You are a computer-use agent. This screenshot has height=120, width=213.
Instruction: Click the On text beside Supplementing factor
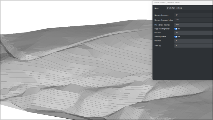click(179, 29)
